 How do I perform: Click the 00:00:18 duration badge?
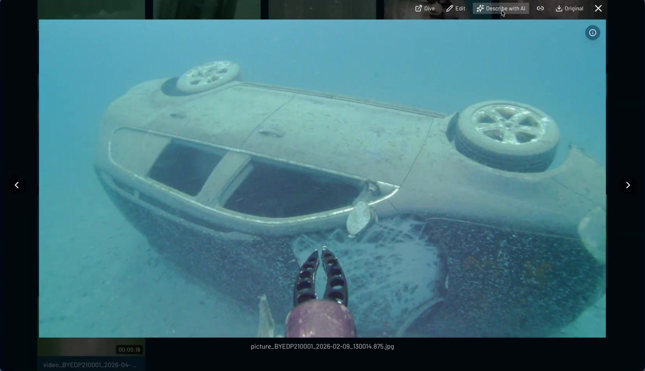[x=129, y=349]
